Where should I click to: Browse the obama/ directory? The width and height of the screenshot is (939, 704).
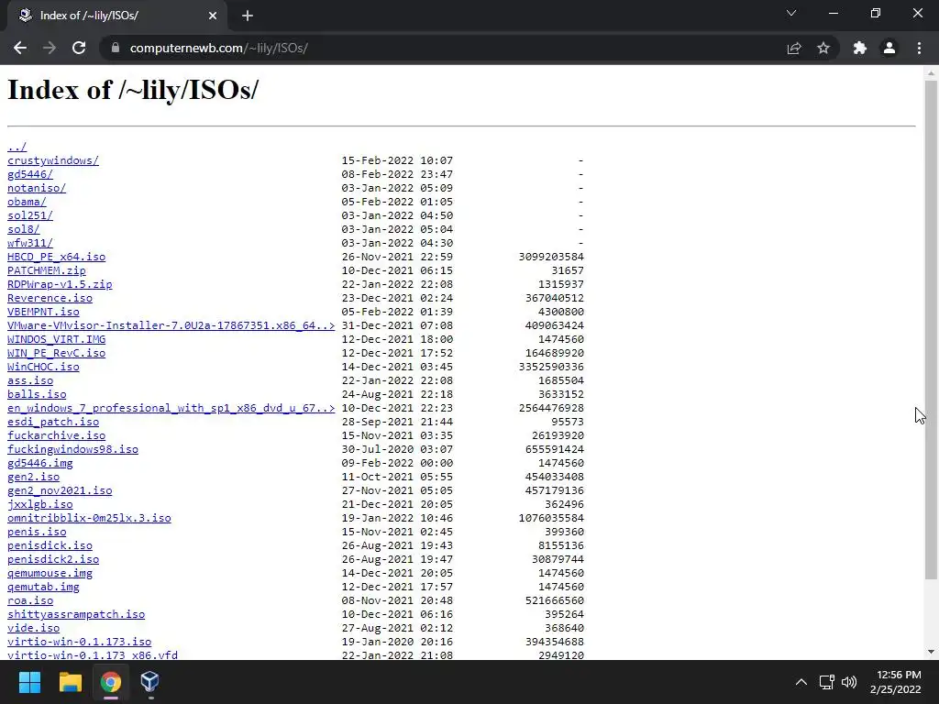(x=27, y=202)
